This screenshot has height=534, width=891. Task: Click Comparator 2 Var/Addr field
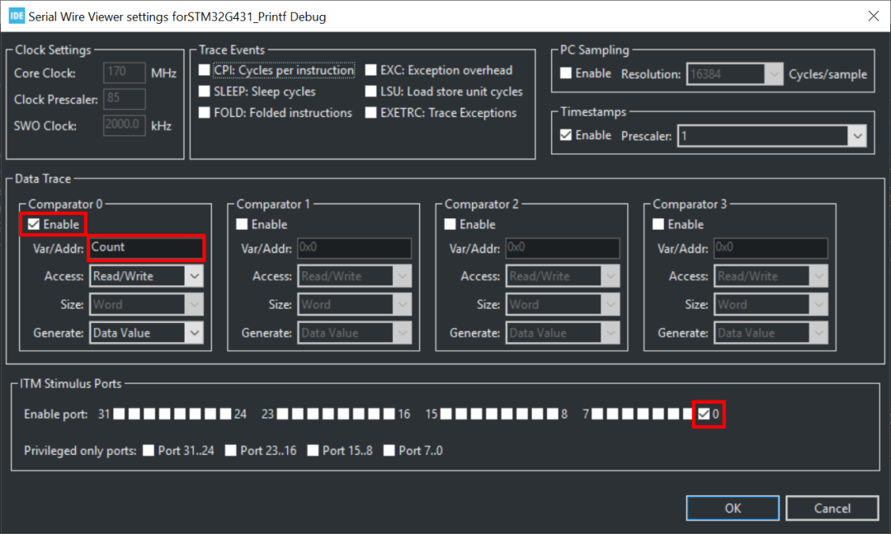(563, 248)
